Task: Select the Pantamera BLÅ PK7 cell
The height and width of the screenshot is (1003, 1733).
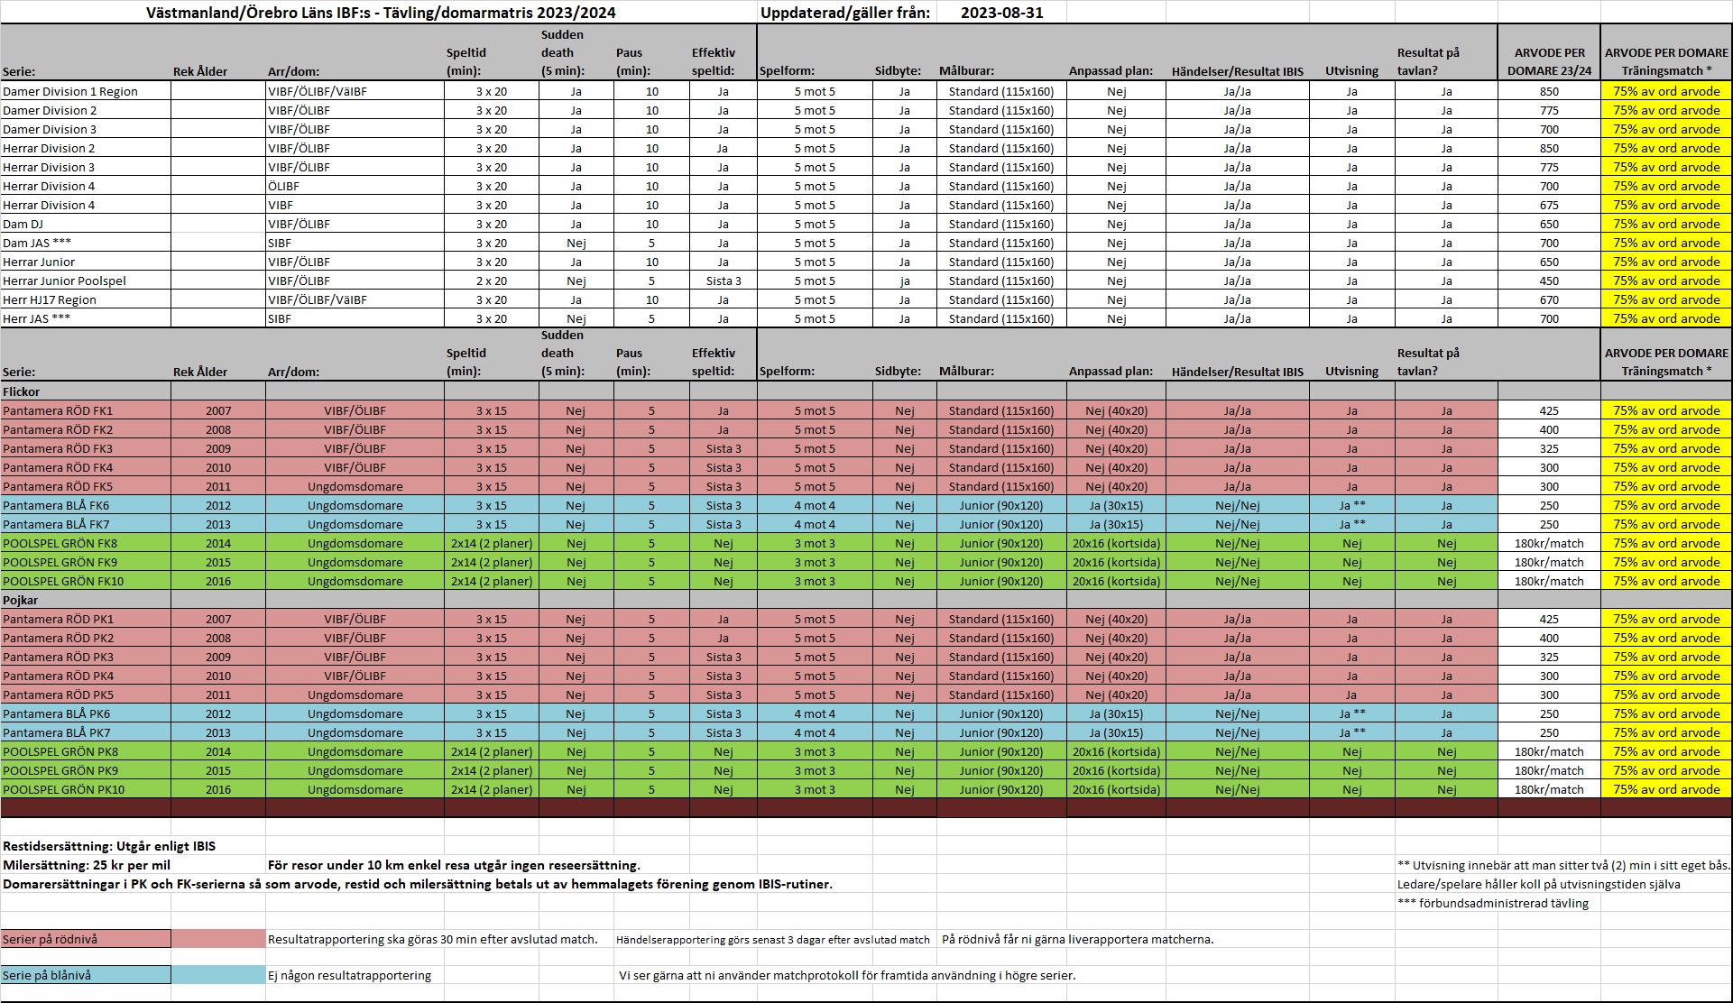Action: (57, 732)
